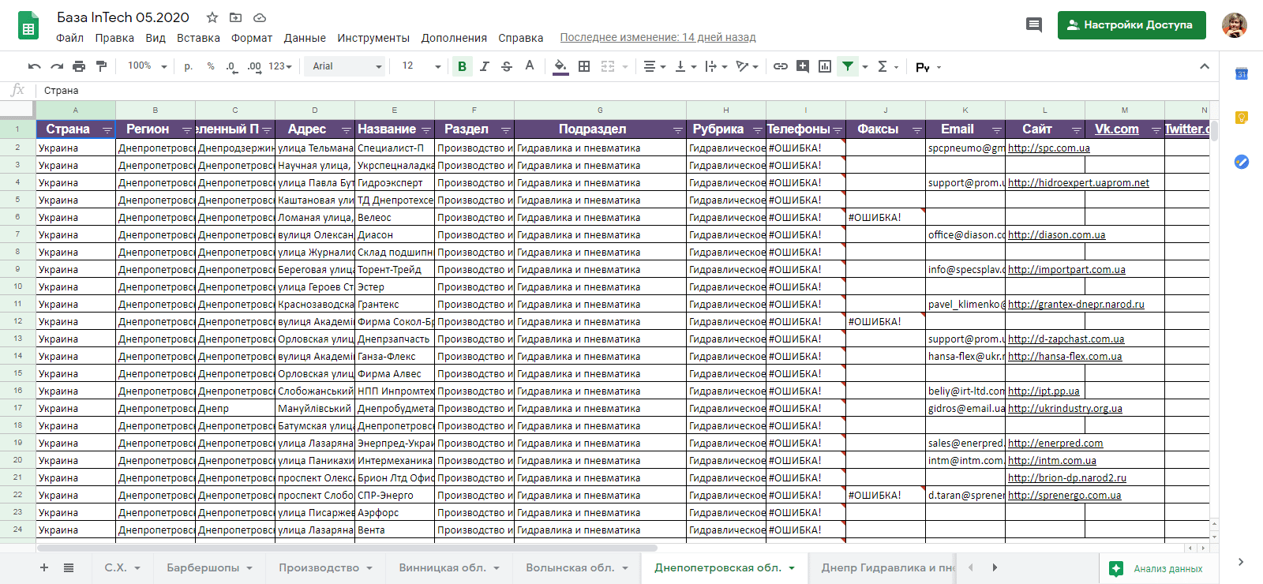Star the document
Image resolution: width=1263 pixels, height=584 pixels.
[212, 17]
